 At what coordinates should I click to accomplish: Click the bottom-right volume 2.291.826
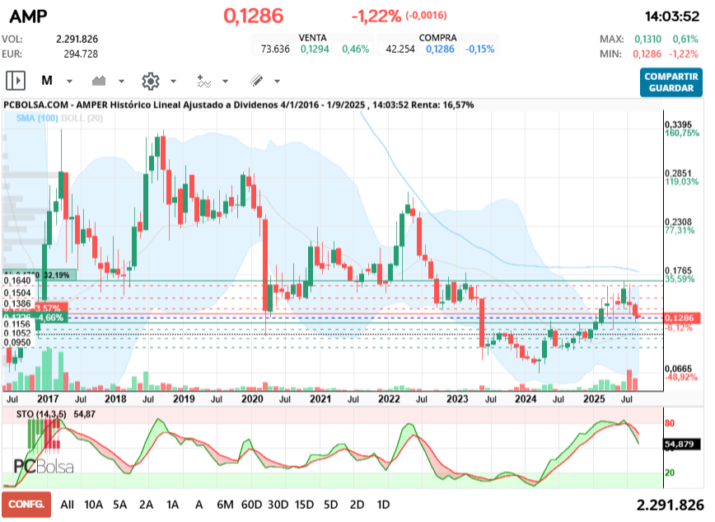(671, 506)
